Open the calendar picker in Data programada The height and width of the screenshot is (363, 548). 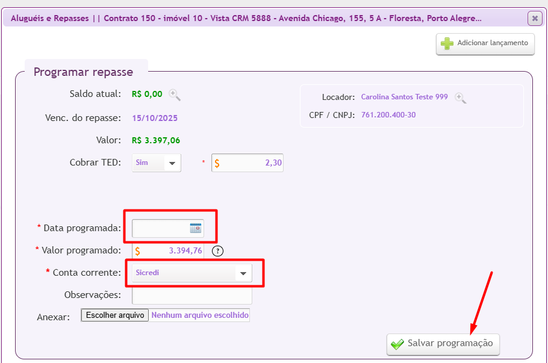[x=196, y=228]
